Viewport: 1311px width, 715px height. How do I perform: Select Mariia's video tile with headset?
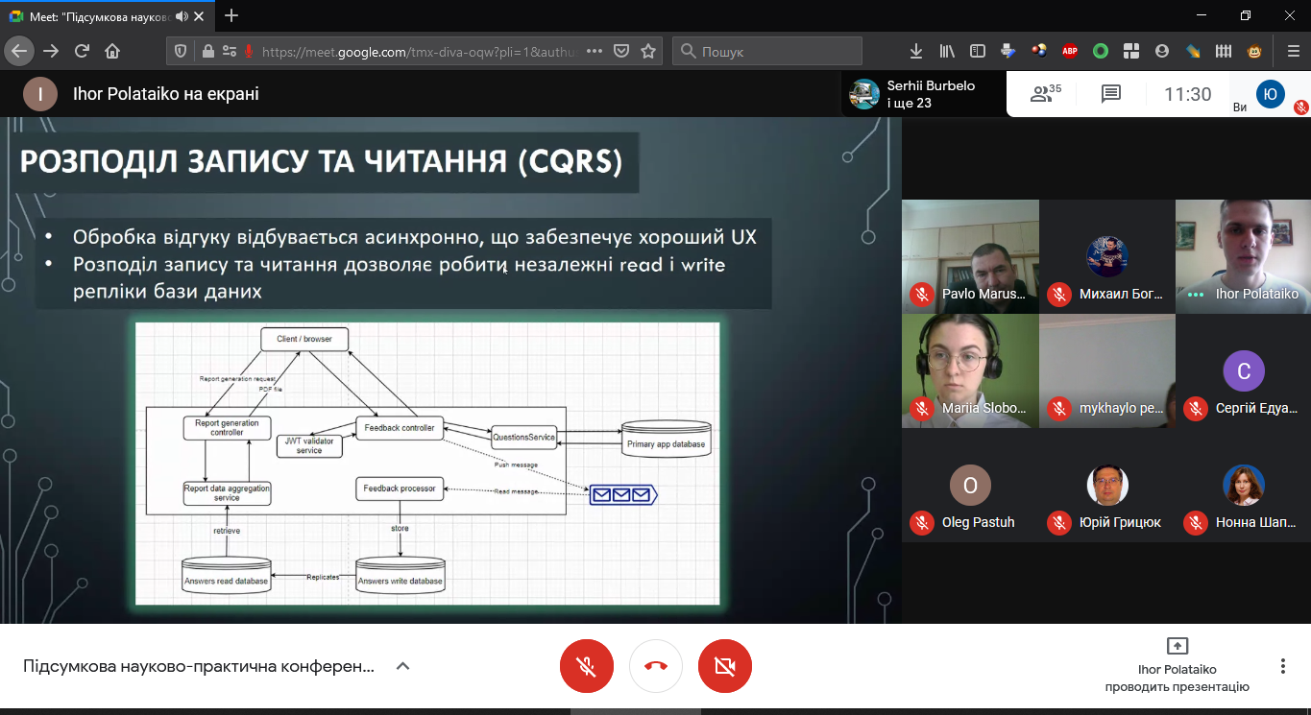970,370
